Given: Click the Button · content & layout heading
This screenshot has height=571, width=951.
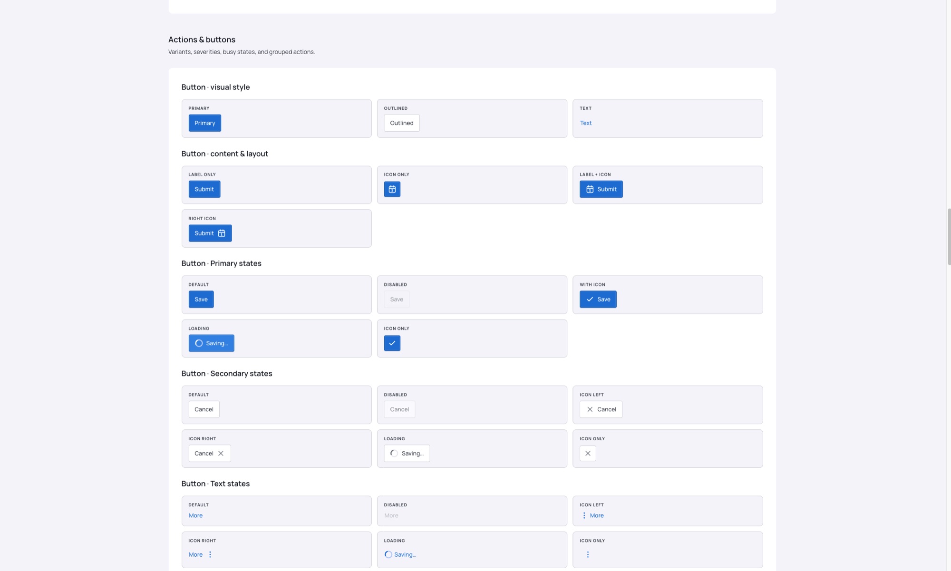Looking at the screenshot, I should (x=224, y=154).
